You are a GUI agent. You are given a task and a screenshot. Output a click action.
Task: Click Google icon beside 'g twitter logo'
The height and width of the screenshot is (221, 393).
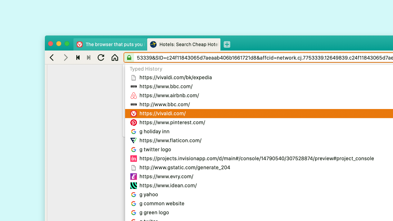(x=133, y=150)
